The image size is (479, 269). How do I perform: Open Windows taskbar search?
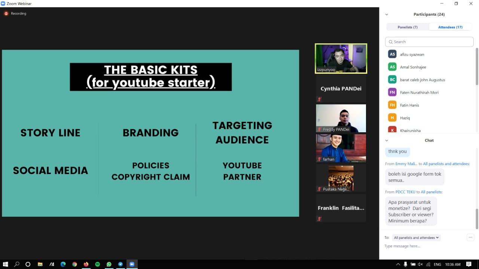tap(17, 264)
